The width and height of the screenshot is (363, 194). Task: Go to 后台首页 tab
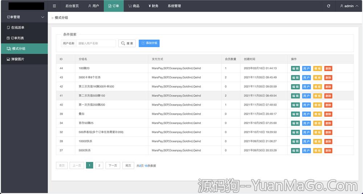pyautogui.click(x=72, y=6)
